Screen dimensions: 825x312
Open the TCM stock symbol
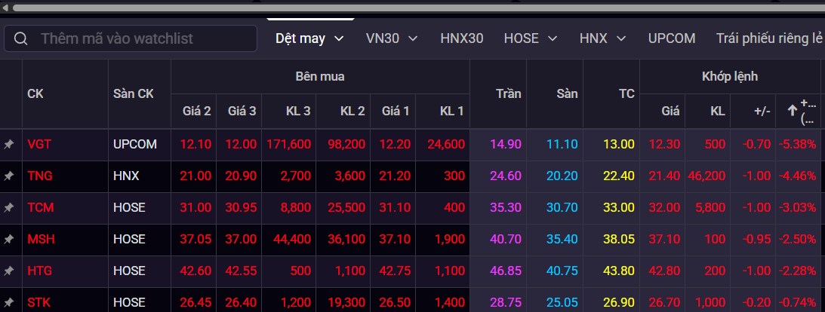pyautogui.click(x=41, y=207)
